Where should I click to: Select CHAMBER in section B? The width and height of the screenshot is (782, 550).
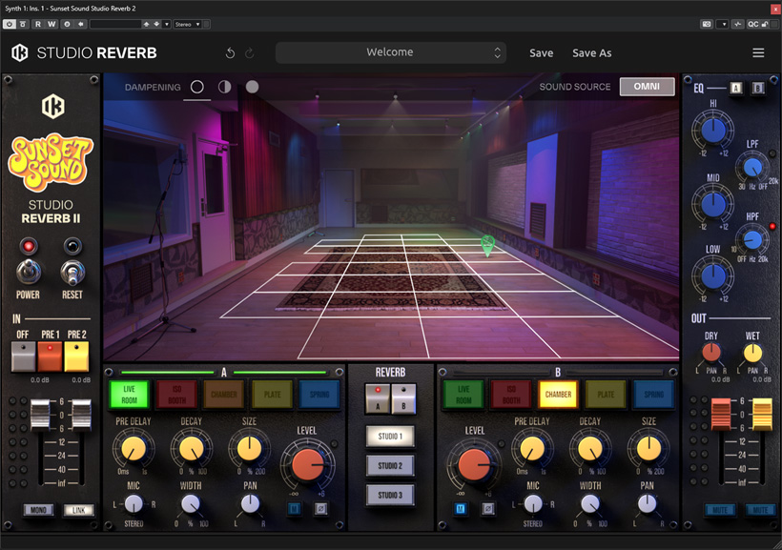coord(558,394)
